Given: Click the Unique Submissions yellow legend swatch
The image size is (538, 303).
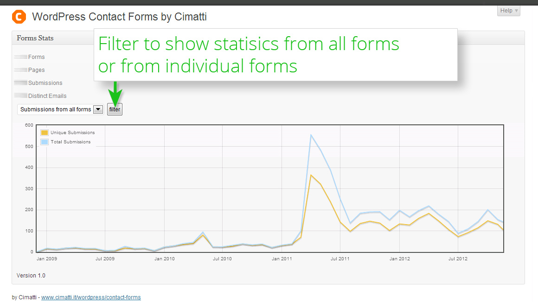Looking at the screenshot, I should (x=44, y=132).
